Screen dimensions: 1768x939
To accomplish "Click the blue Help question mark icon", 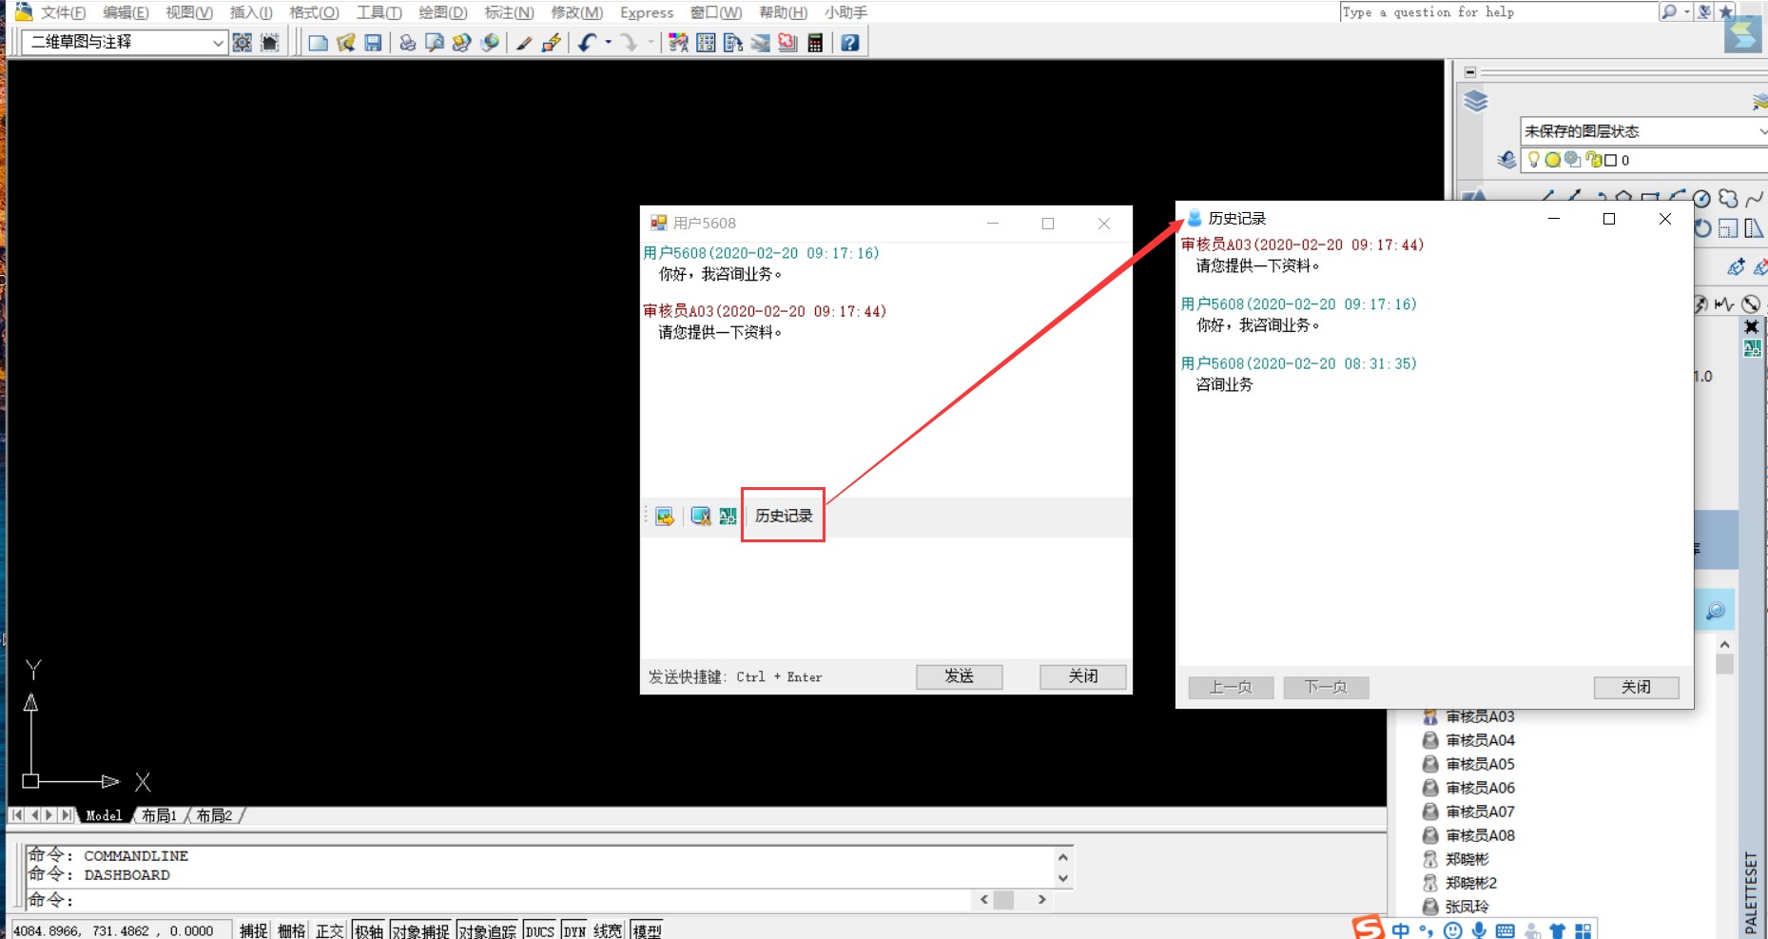I will (x=850, y=43).
